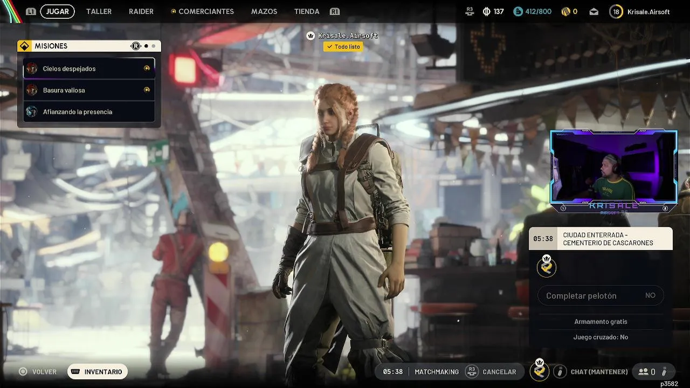Viewport: 690px width, 388px height.
Task: Select the Cielos despejados mission
Action: (89, 68)
